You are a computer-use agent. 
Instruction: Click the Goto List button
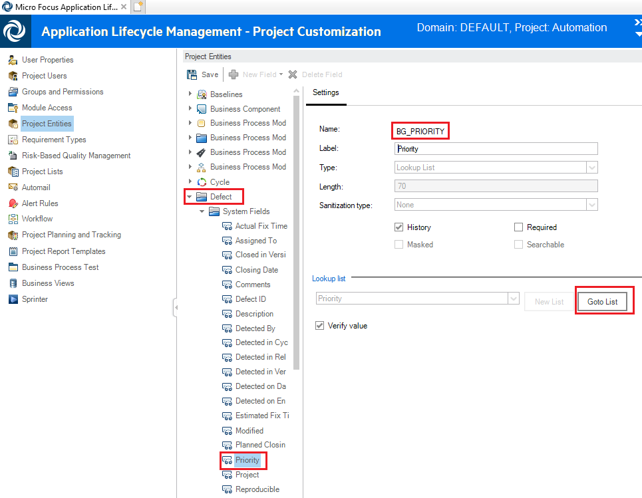tap(602, 302)
